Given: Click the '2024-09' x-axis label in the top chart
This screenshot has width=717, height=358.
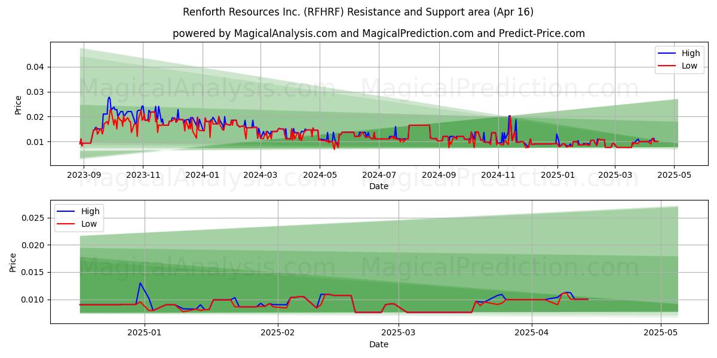Looking at the screenshot, I should pyautogui.click(x=439, y=175).
